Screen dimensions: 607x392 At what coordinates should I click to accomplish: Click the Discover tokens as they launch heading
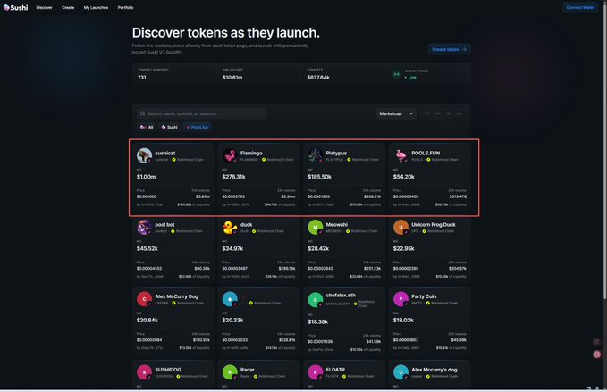(x=225, y=33)
